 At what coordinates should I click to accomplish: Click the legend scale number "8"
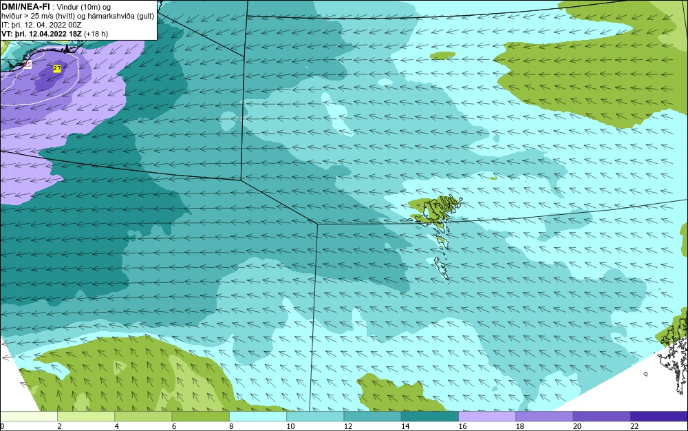pyautogui.click(x=231, y=426)
